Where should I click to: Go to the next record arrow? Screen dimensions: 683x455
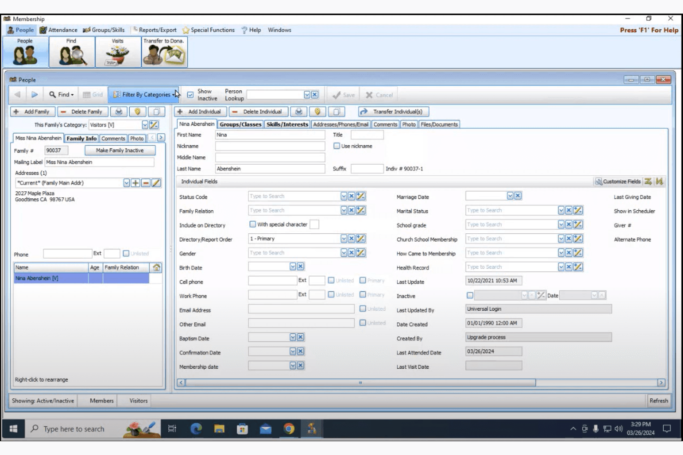tap(35, 95)
